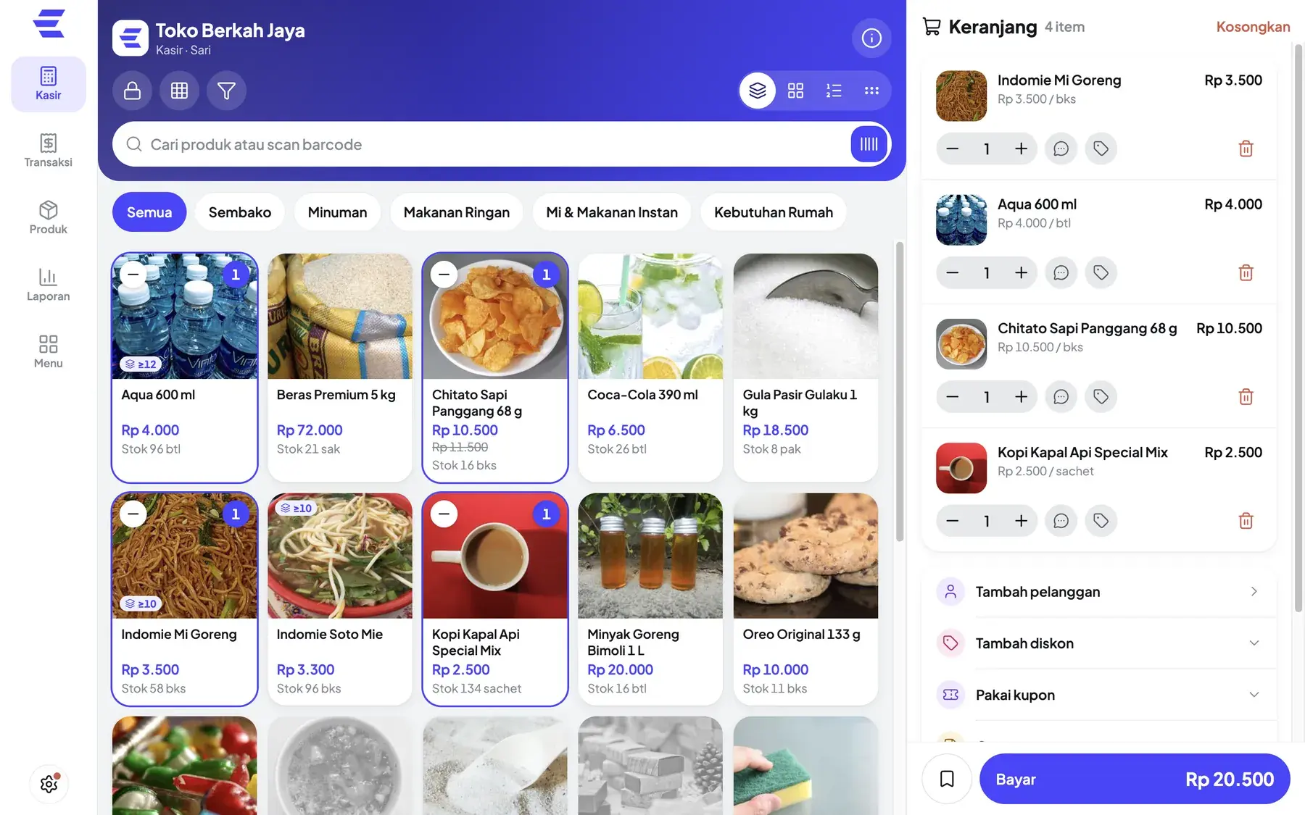Apply discount tag on Aqua 600 ml item
Viewport: 1305px width, 815px height.
point(1101,272)
